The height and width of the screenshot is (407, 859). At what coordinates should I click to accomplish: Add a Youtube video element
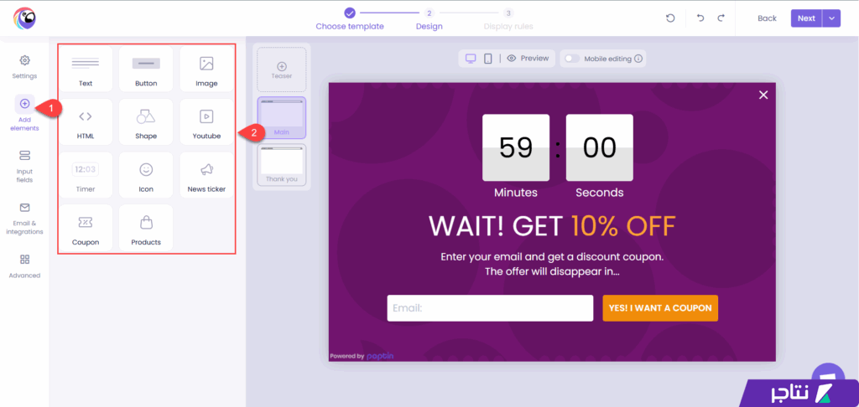point(206,122)
